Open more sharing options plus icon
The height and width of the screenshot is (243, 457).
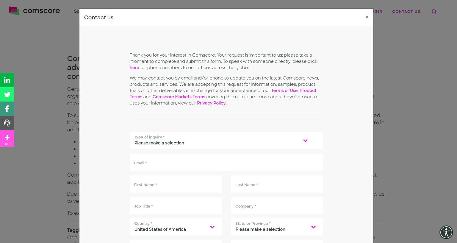click(7, 138)
